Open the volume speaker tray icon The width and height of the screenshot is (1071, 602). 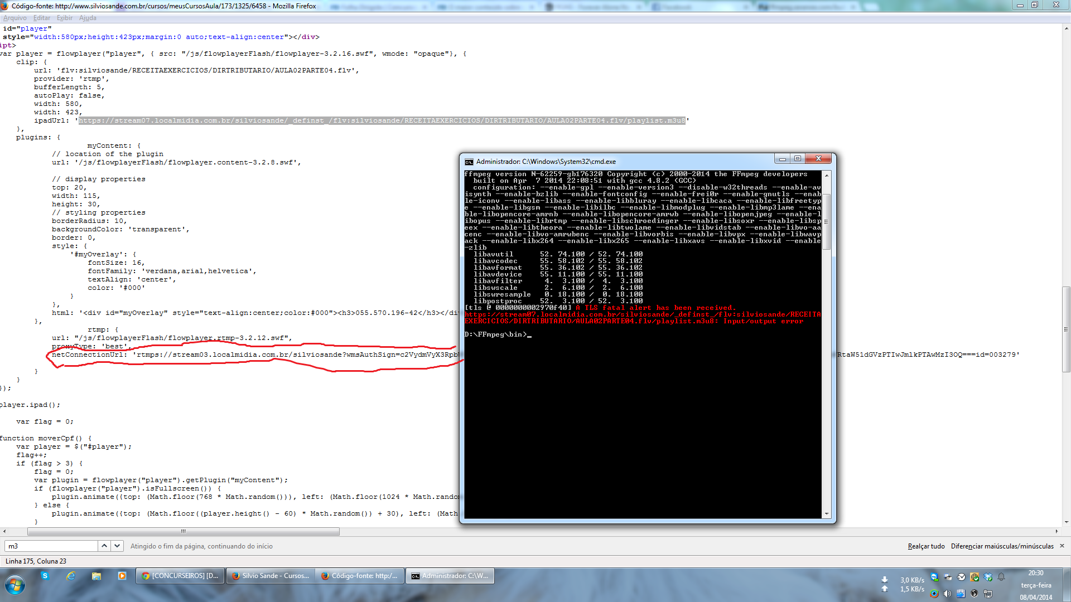(947, 594)
